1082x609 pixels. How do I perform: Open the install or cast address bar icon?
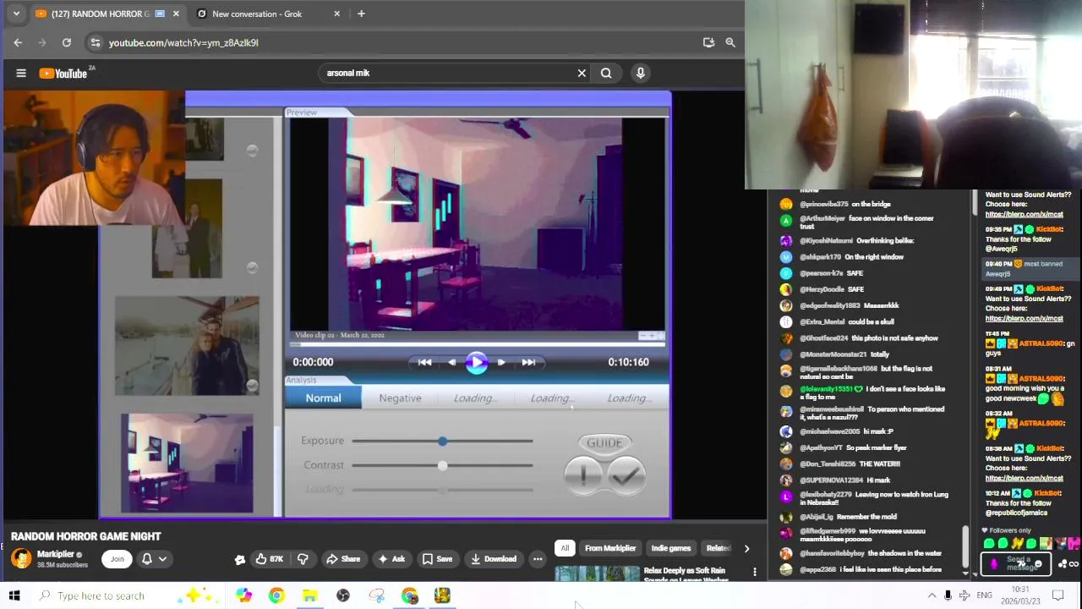[x=708, y=42]
